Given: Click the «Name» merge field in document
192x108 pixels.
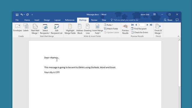Looking at the screenshot, I should click(54, 58).
